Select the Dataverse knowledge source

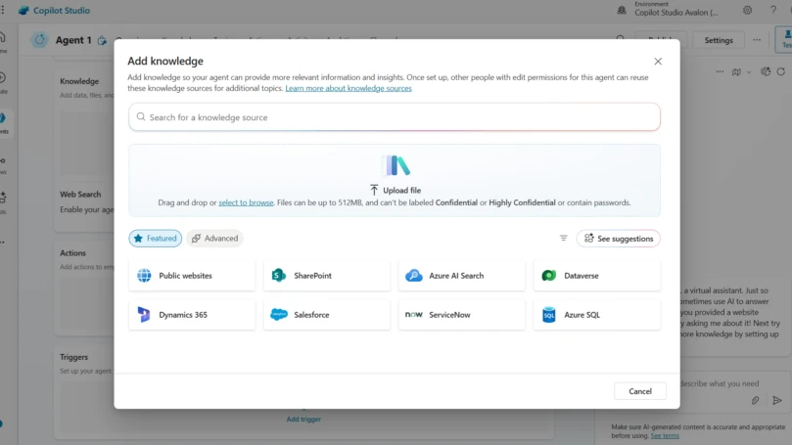(x=597, y=276)
